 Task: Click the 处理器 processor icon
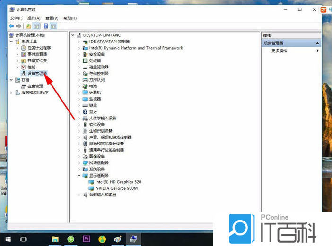(85, 60)
